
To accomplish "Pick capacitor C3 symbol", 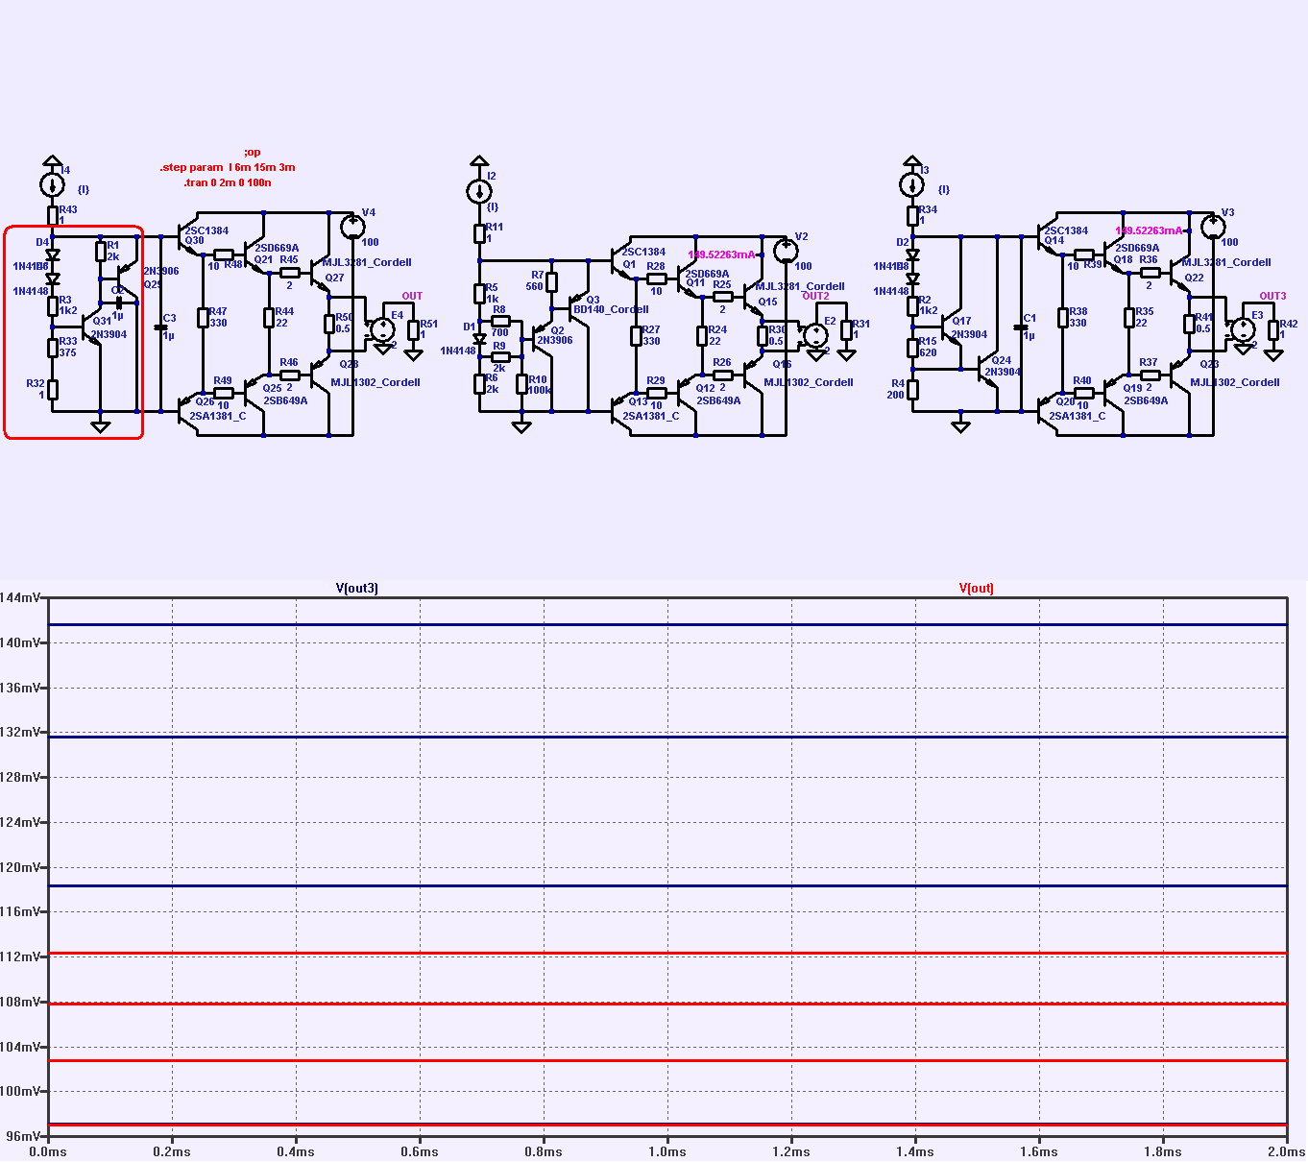I will 160,328.
